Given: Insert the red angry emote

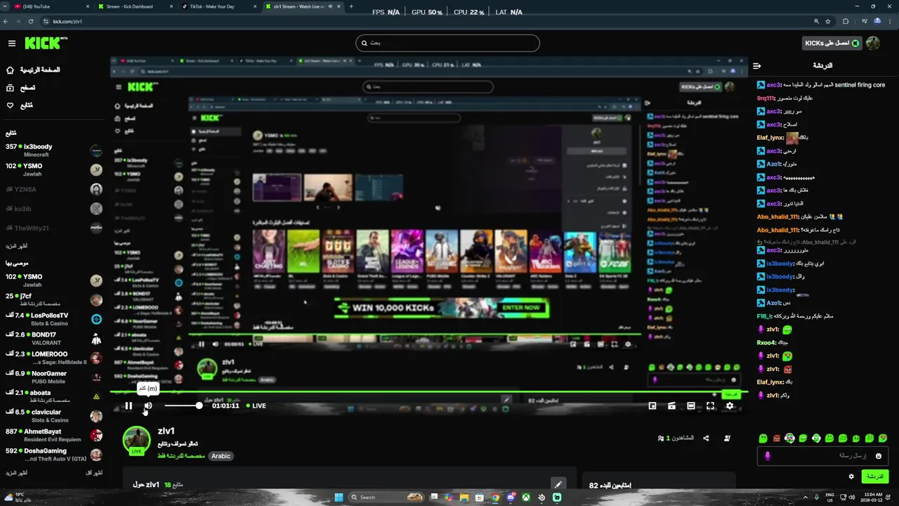Looking at the screenshot, I should tap(777, 439).
